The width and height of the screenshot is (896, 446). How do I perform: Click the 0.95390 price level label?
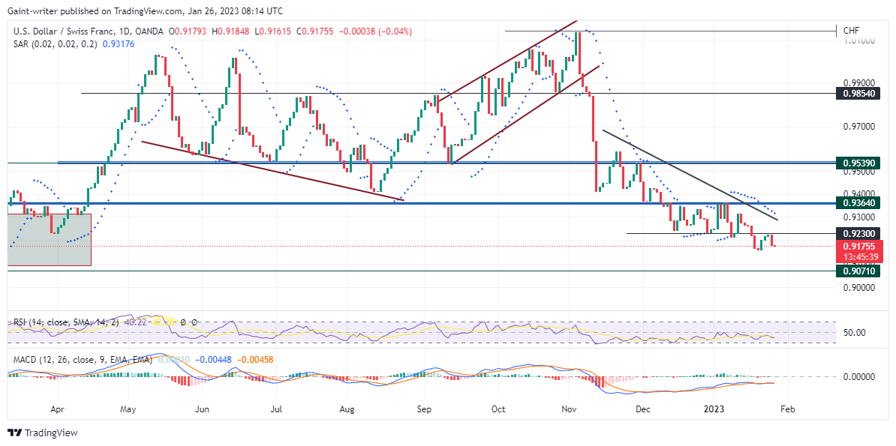tap(859, 163)
